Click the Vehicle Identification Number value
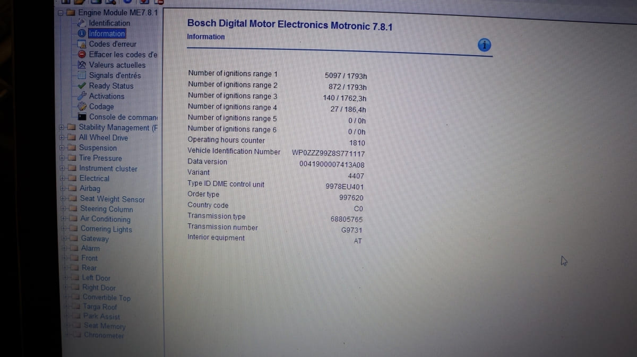This screenshot has height=357, width=637. (328, 153)
